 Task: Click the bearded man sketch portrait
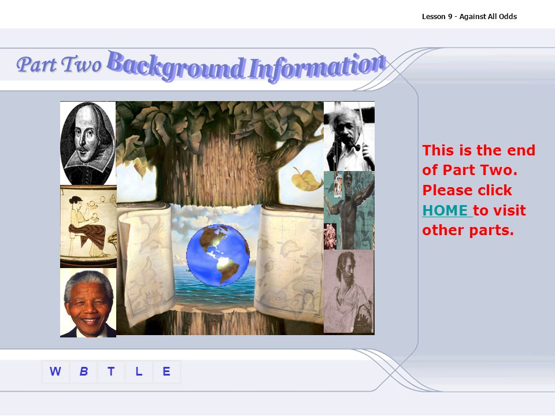tap(349, 291)
